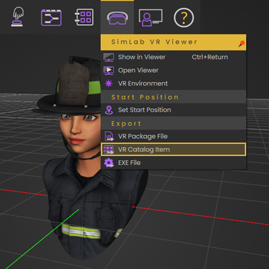Export as EXE File

[174, 163]
